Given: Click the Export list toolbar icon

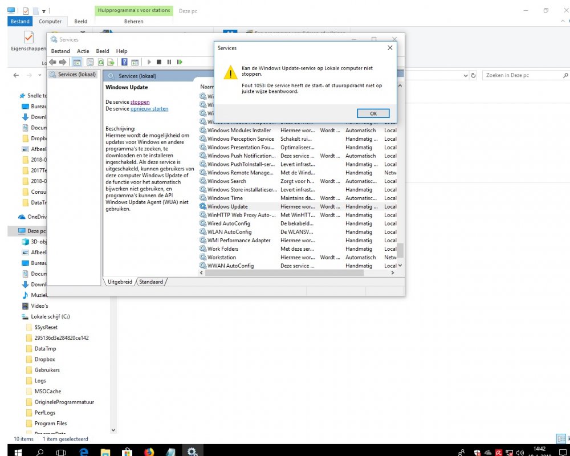Looking at the screenshot, I should point(111,62).
